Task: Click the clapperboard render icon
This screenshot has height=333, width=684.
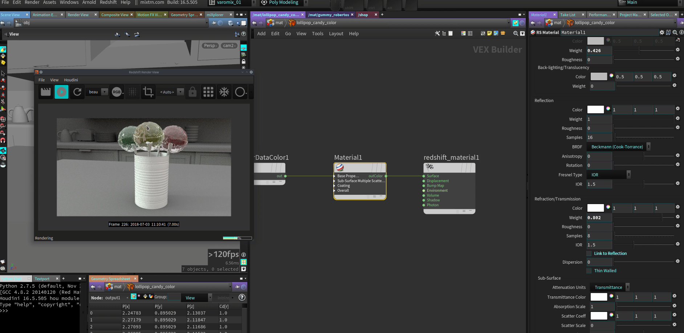Action: [46, 92]
